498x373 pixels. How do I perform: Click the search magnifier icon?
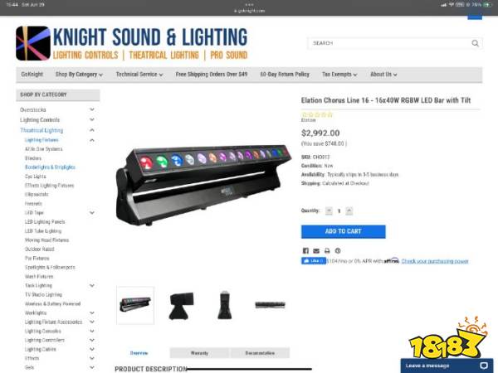click(475, 43)
